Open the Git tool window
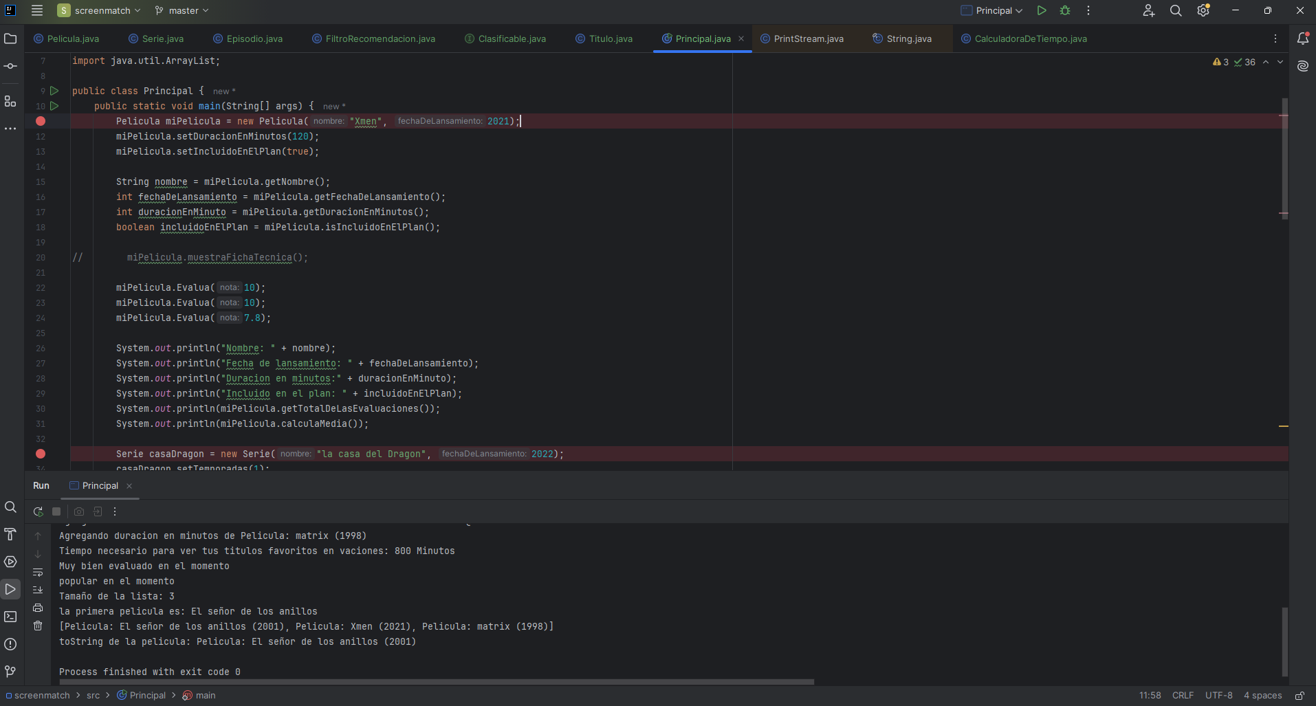 coord(10,672)
